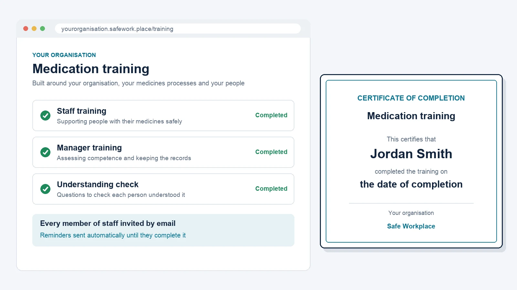Click the check icon beside Understanding check
This screenshot has height=290, width=517.
pyautogui.click(x=45, y=189)
